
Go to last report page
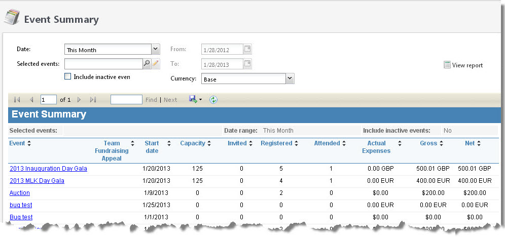coord(93,100)
